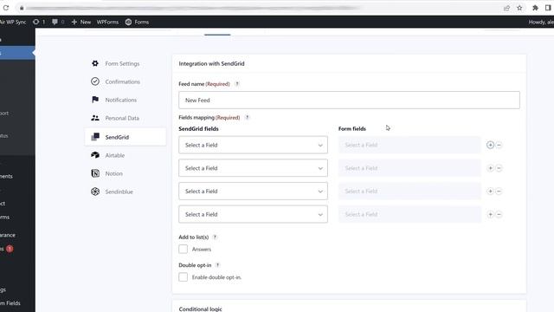The image size is (554, 312).
Task: Enable double opt-in checkbox
Action: click(x=183, y=277)
